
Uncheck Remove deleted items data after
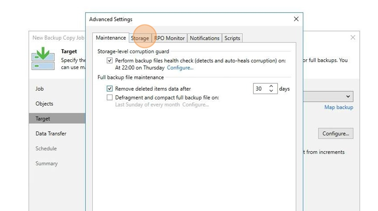click(x=110, y=89)
